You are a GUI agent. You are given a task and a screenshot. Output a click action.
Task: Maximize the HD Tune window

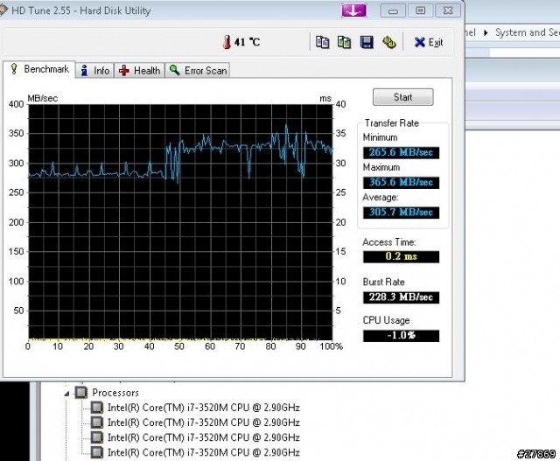(420, 10)
